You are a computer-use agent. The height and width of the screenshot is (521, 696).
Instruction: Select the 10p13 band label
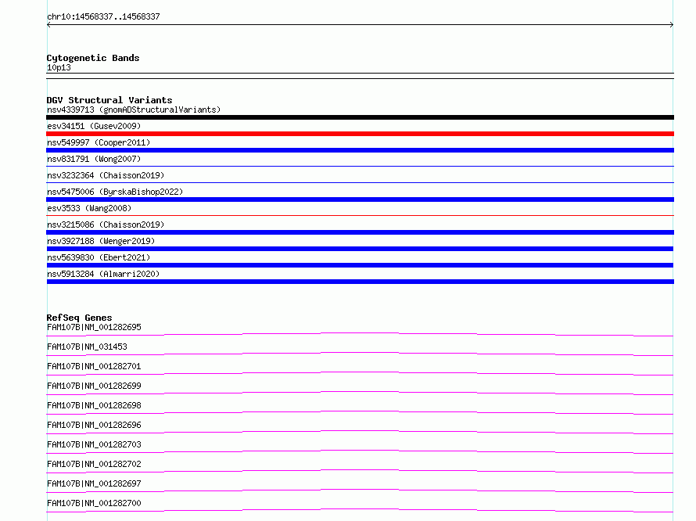[x=59, y=67]
